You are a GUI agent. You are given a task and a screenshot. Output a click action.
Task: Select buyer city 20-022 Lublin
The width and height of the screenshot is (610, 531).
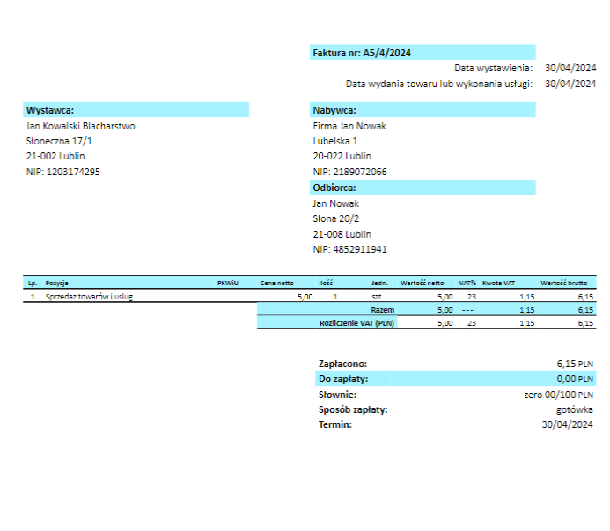click(342, 156)
